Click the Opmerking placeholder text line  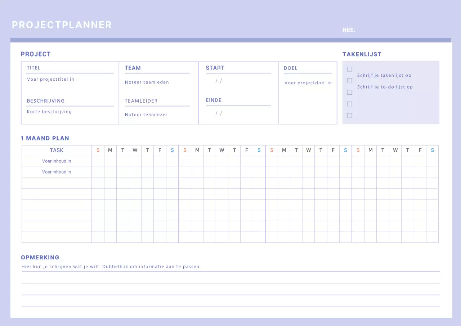click(x=111, y=267)
